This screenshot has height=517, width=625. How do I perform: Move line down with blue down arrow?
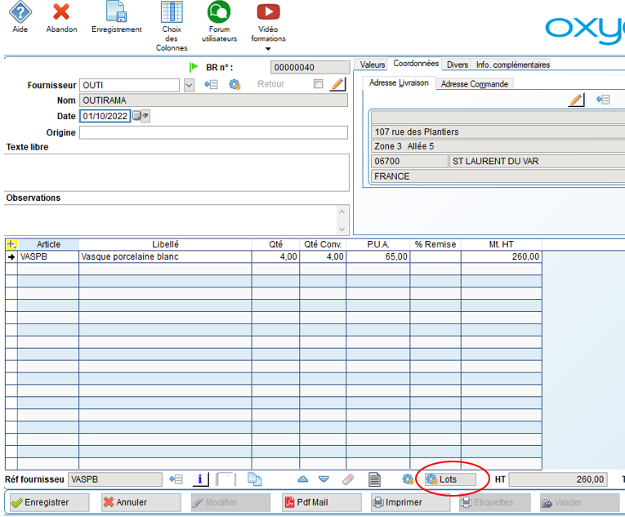coord(324,479)
